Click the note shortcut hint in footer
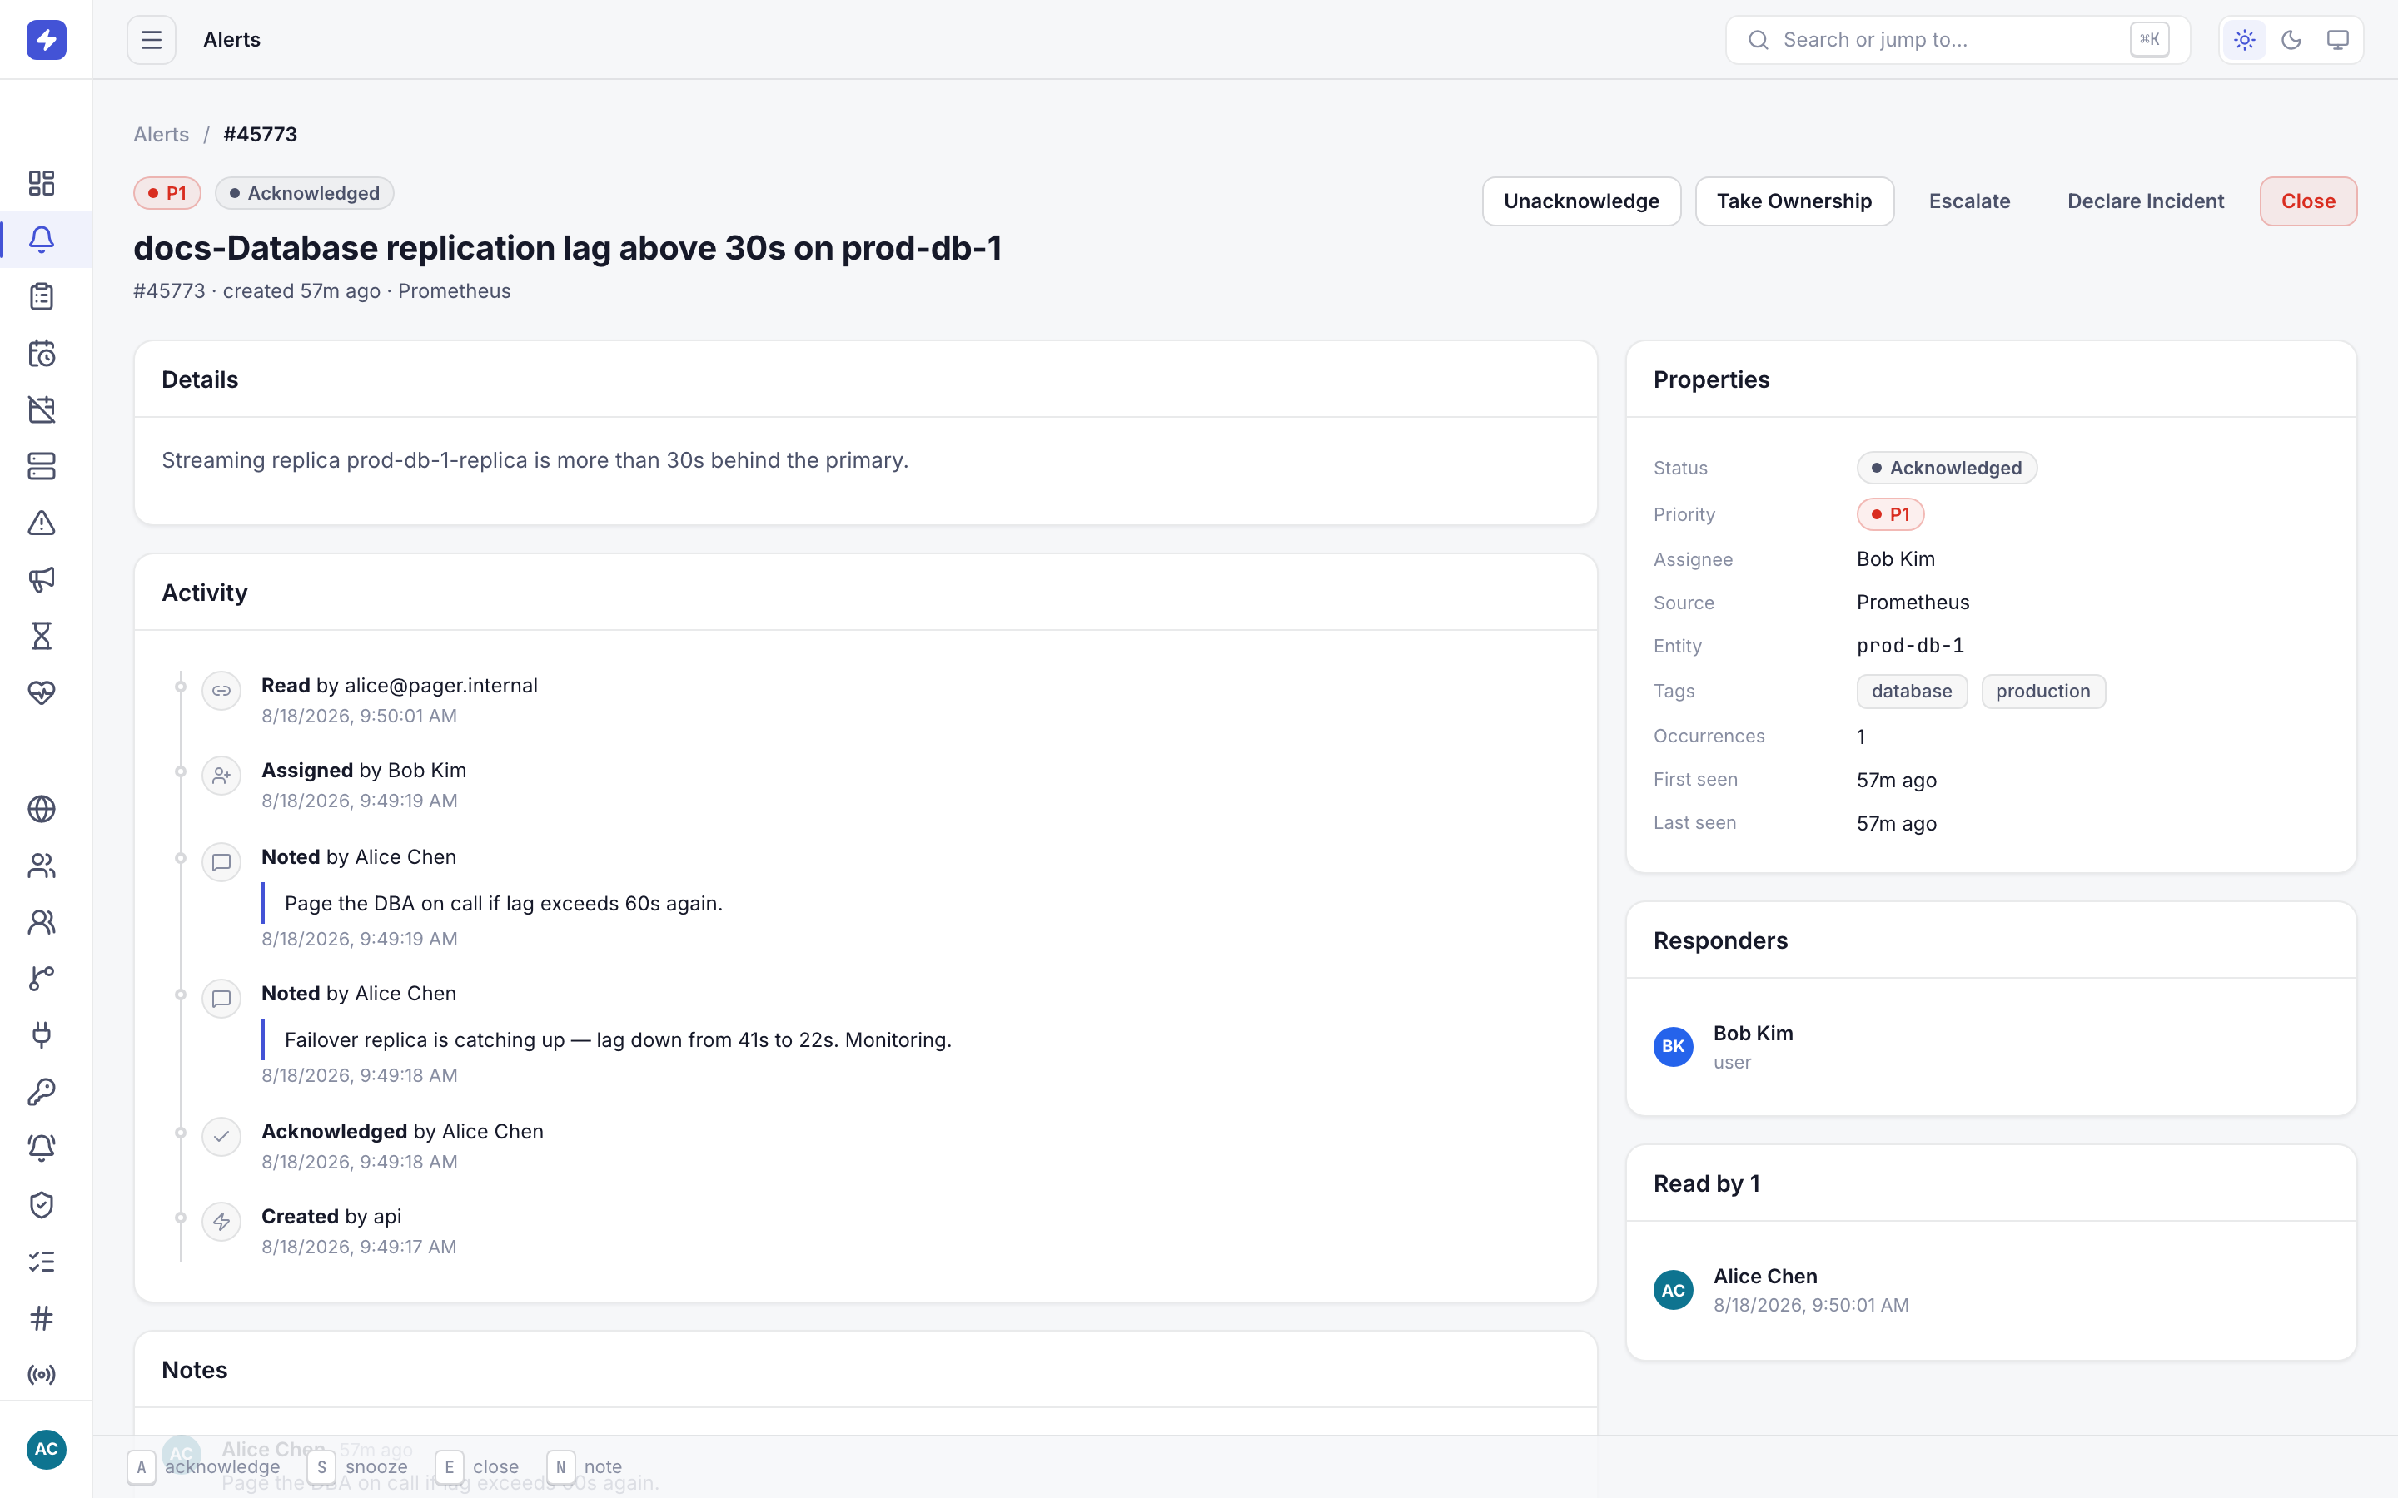Viewport: 2398px width, 1498px height. [x=585, y=1466]
